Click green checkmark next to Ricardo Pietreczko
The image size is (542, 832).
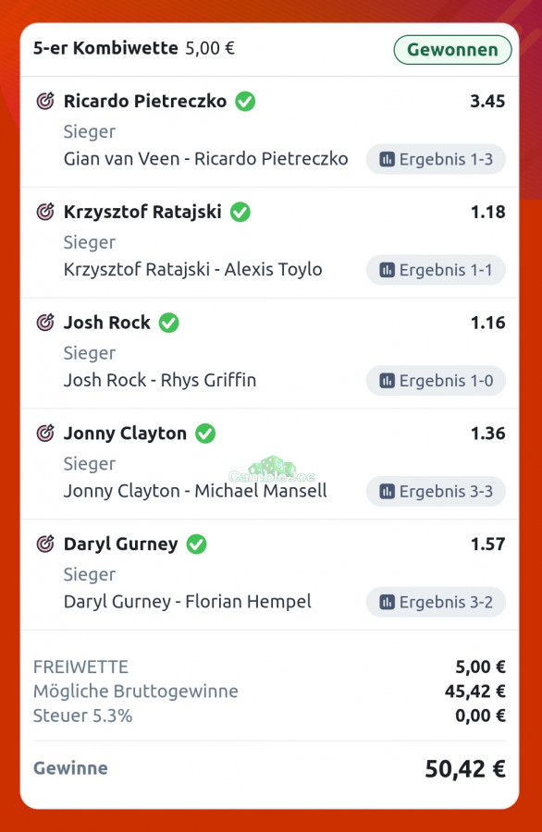point(245,101)
